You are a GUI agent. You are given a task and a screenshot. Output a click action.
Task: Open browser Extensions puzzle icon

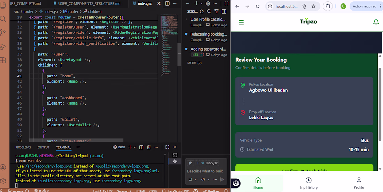point(328,6)
